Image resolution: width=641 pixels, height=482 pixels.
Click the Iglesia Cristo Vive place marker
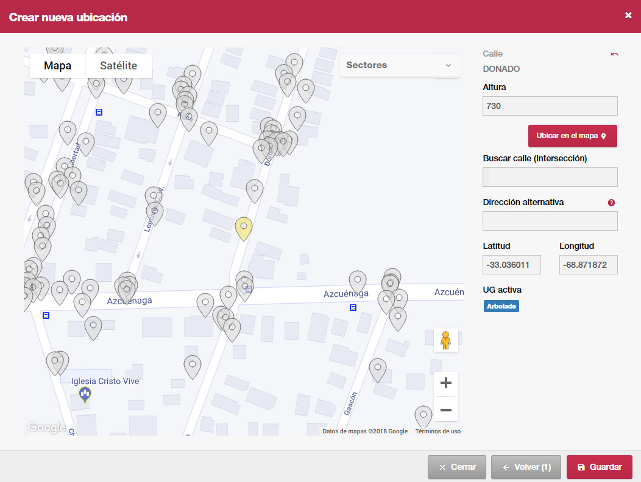pyautogui.click(x=85, y=395)
